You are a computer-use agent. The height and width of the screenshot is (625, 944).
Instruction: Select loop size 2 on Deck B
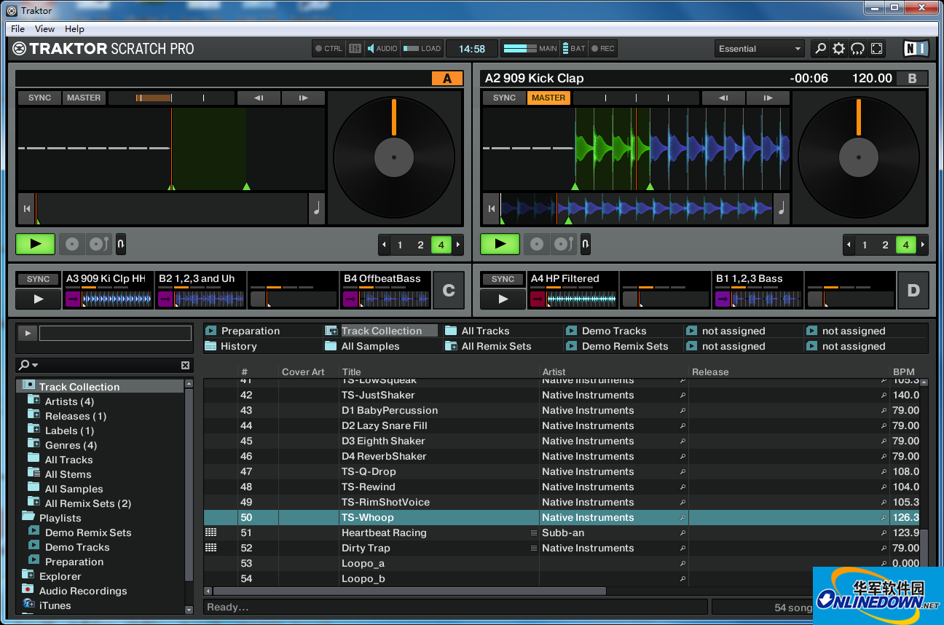coord(885,245)
